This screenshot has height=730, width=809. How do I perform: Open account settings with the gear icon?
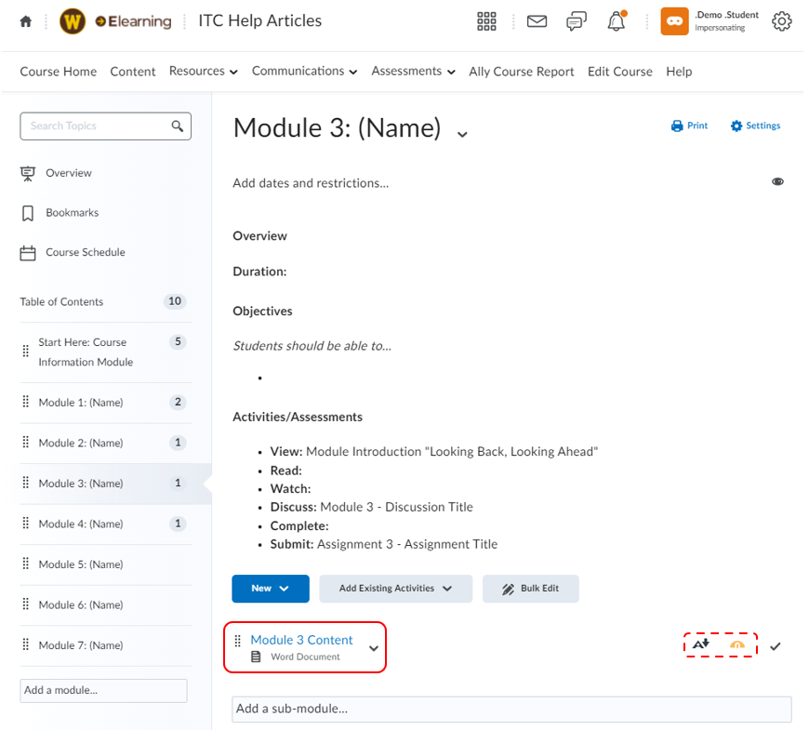tap(782, 20)
